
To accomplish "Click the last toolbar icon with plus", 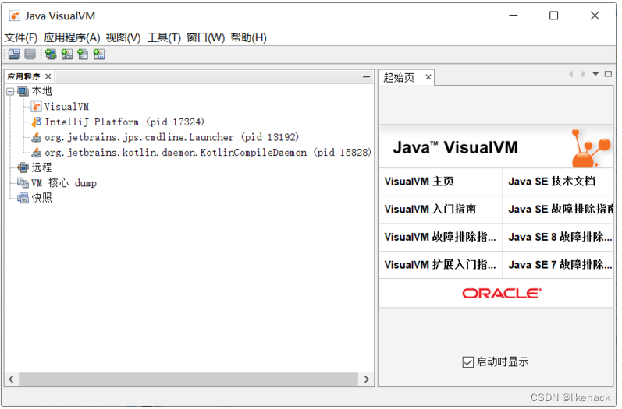I will [99, 55].
